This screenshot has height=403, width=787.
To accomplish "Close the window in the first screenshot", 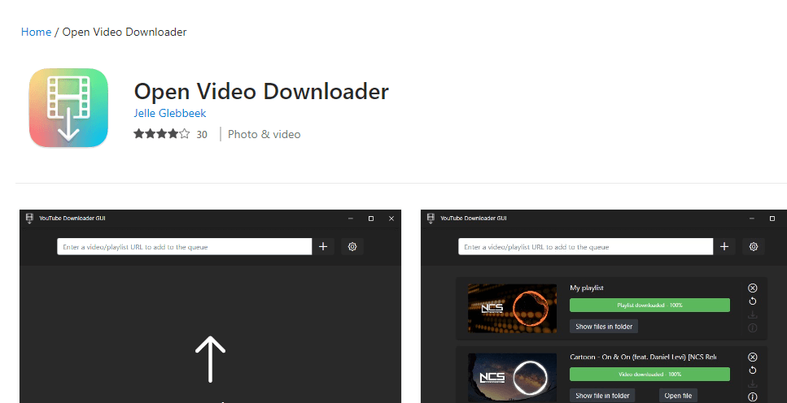I will coord(391,219).
